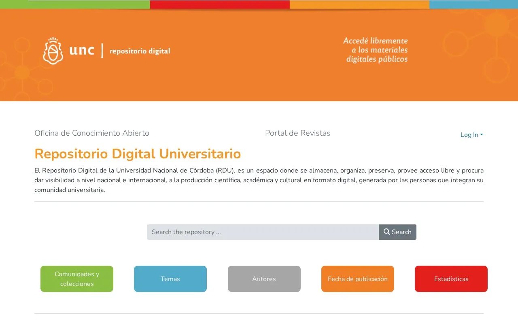This screenshot has height=324, width=518.
Task: Browse by Autores
Action: [264, 279]
